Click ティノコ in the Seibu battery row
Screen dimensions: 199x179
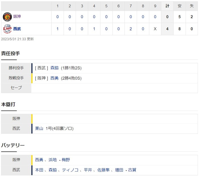(70, 170)
